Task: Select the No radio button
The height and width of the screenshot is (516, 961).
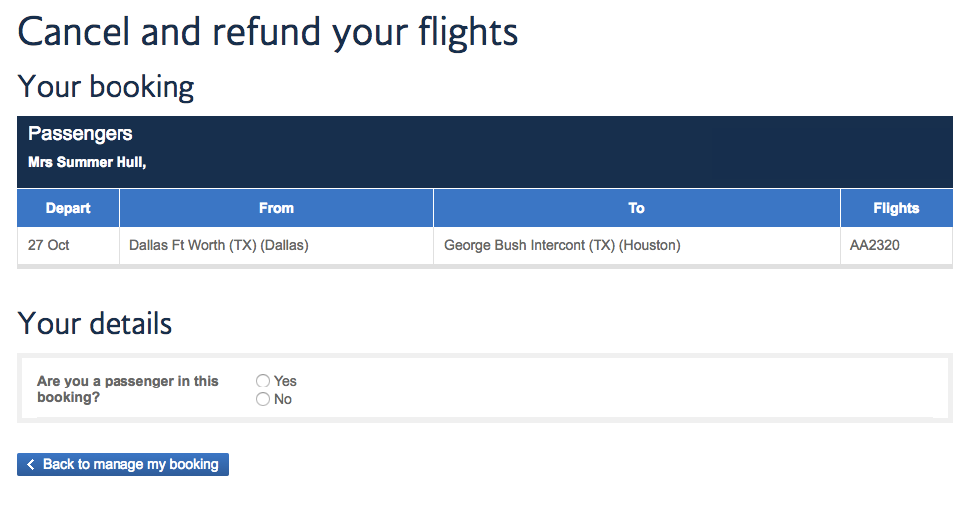Action: [263, 399]
